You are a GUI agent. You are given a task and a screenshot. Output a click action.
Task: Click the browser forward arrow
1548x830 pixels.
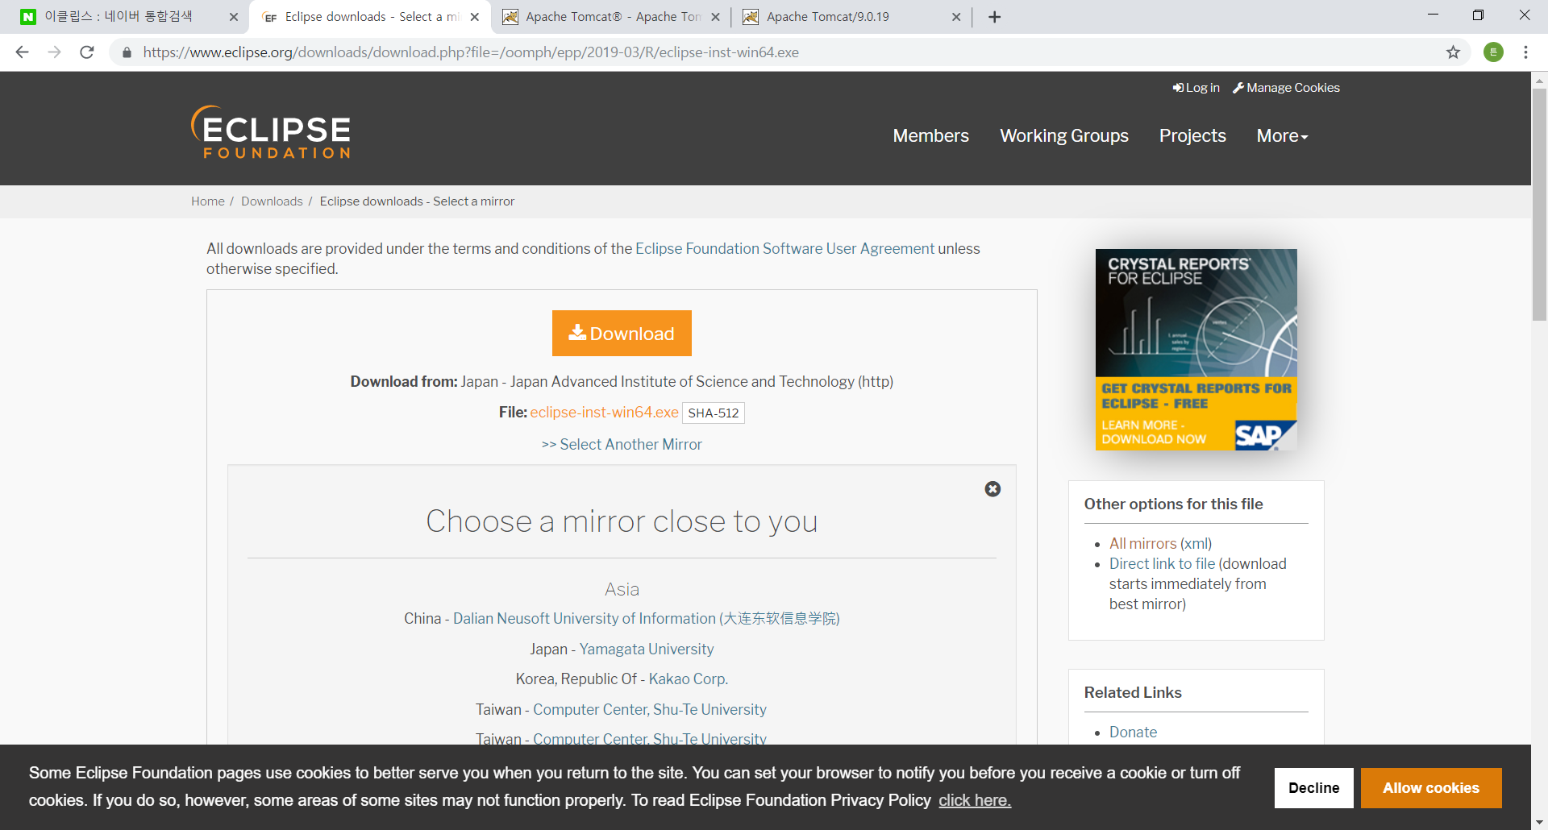[x=54, y=52]
